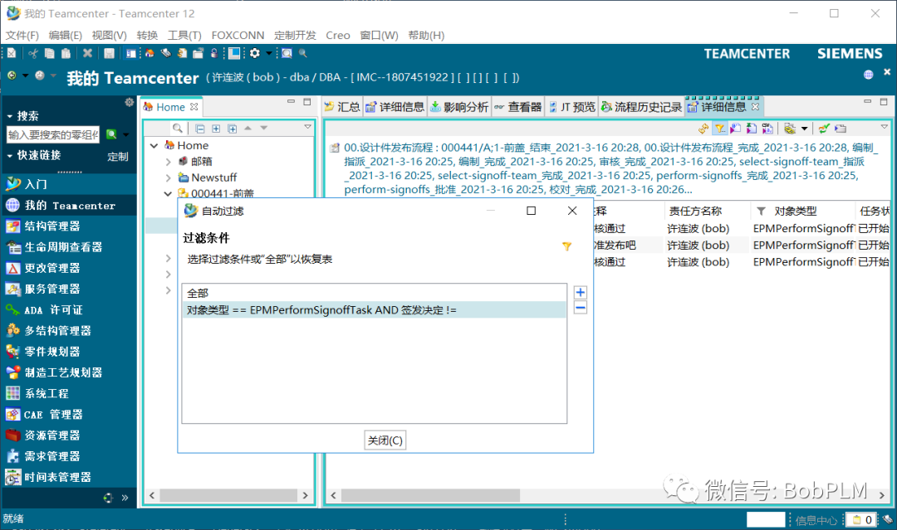Click the green search button beside search field

(111, 134)
